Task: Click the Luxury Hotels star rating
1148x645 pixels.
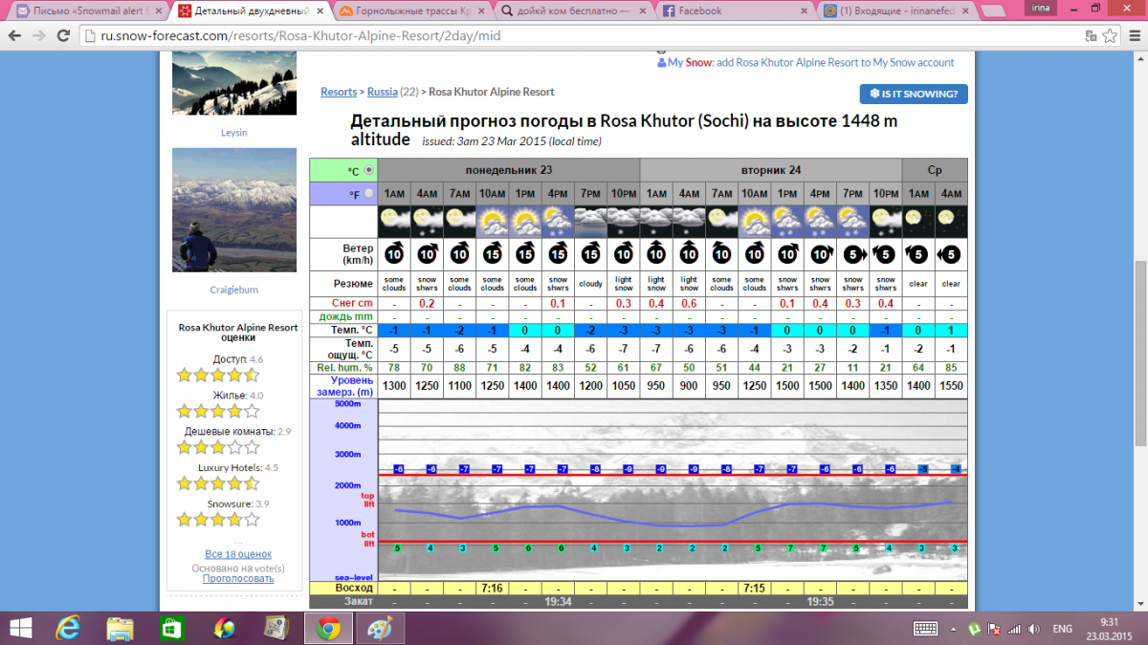Action: click(218, 484)
